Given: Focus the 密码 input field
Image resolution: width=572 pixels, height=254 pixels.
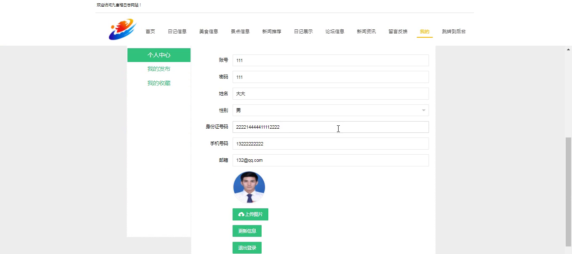Looking at the screenshot, I should 331,77.
